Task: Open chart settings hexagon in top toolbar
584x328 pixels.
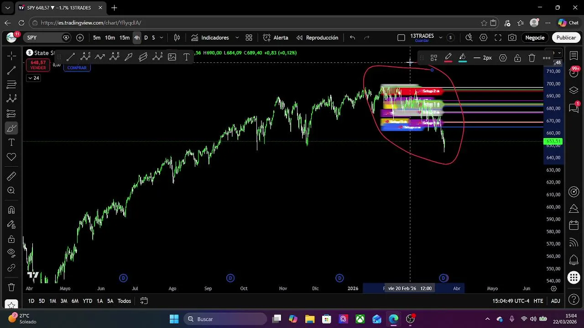Action: (484, 38)
